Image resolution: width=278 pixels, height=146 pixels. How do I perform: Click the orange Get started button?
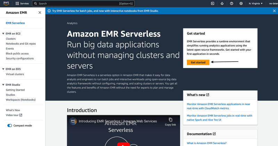[198, 62]
